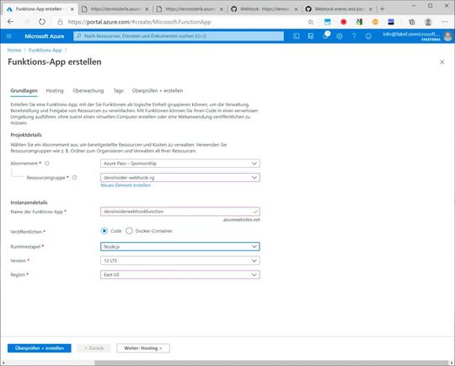Image resolution: width=455 pixels, height=366 pixels.
Task: Show Azure notifications bell
Action: tap(325, 35)
